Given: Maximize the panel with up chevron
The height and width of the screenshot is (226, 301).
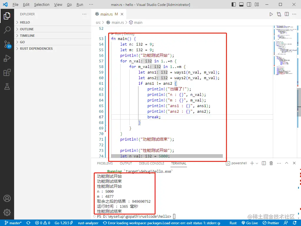Looking at the screenshot, I should [287, 163].
